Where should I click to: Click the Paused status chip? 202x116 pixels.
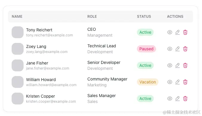coord(146,49)
